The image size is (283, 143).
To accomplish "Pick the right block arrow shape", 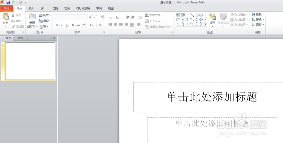I will [x=197, y=19].
